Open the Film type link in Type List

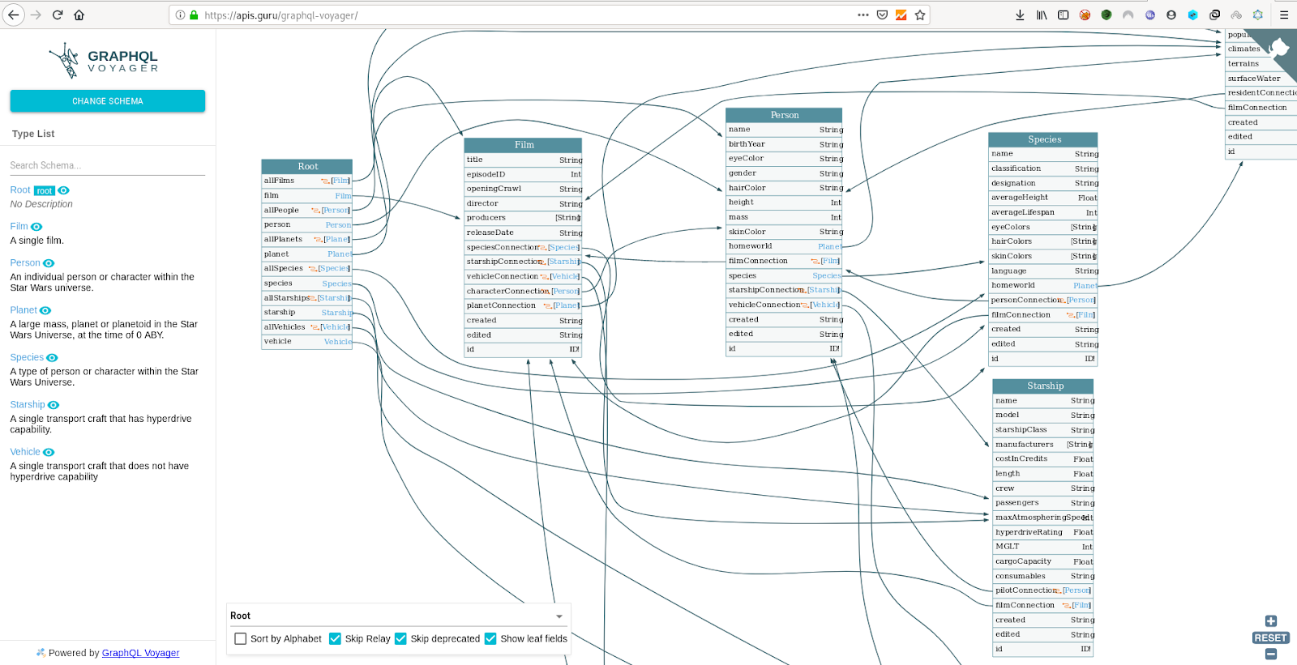click(x=19, y=227)
